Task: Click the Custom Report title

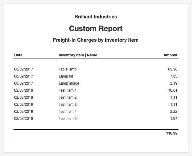Action: click(96, 29)
